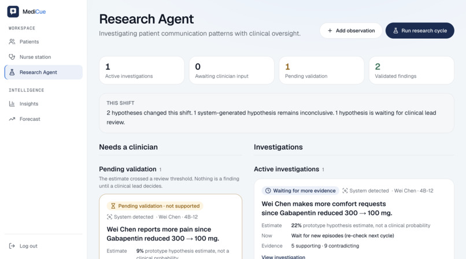The image size is (466, 259).
Task: Click 'Wei Chen · 4B-12' on pain hypothesis card
Action: [x=178, y=217]
